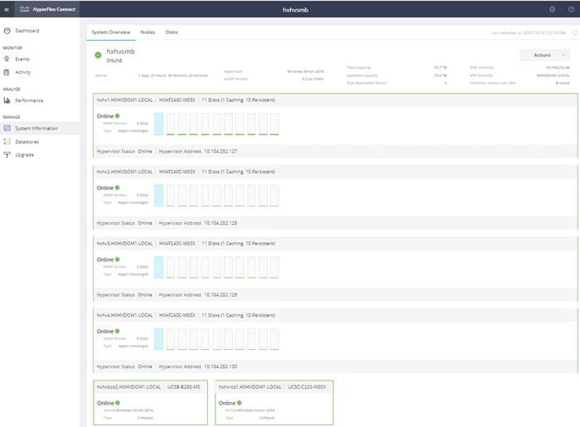
Task: Switch to the Nodes tab
Action: click(x=147, y=32)
